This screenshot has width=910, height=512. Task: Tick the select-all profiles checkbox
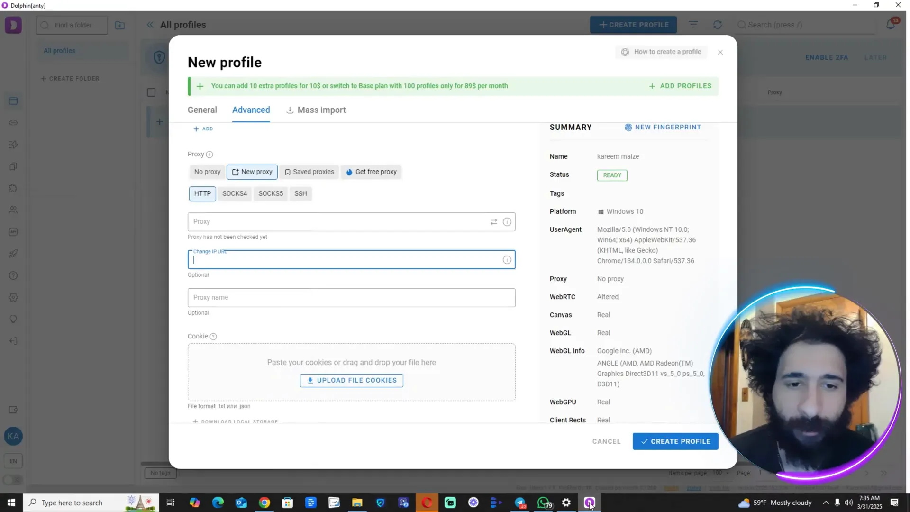click(x=151, y=92)
